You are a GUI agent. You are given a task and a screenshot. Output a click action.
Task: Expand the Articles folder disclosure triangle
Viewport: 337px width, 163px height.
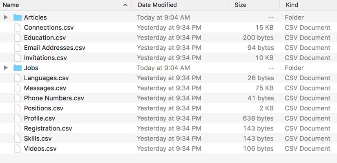click(x=6, y=18)
